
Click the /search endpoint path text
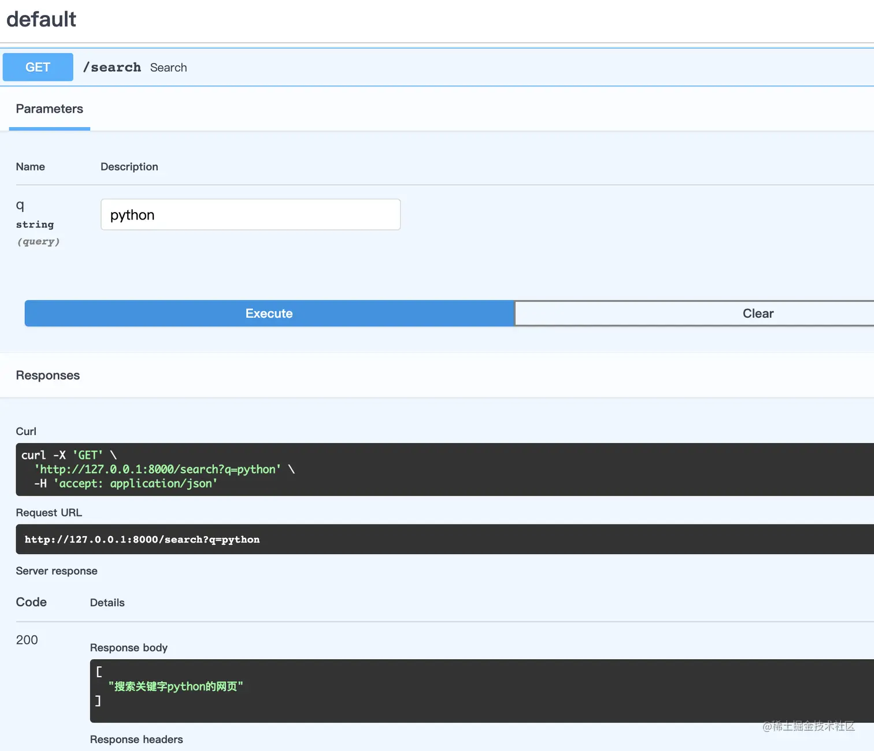click(112, 67)
